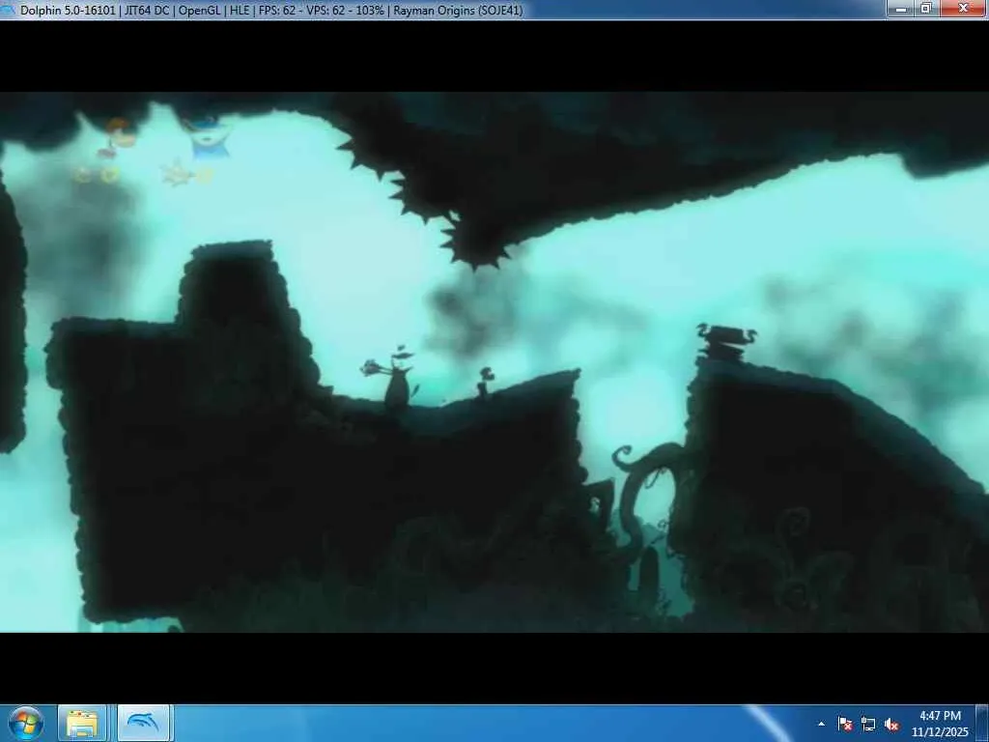Click the Dolphin icon in the title bar
989x742 pixels.
coord(8,10)
